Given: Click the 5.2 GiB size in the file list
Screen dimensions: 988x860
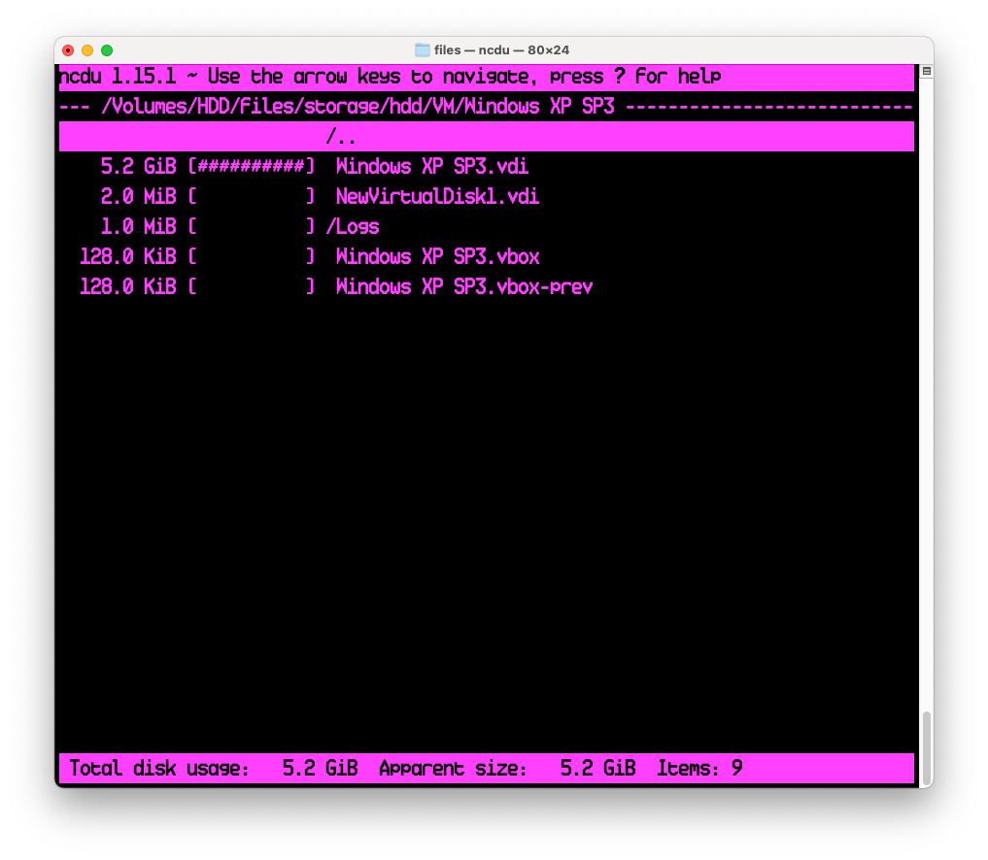Looking at the screenshot, I should pos(138,166).
